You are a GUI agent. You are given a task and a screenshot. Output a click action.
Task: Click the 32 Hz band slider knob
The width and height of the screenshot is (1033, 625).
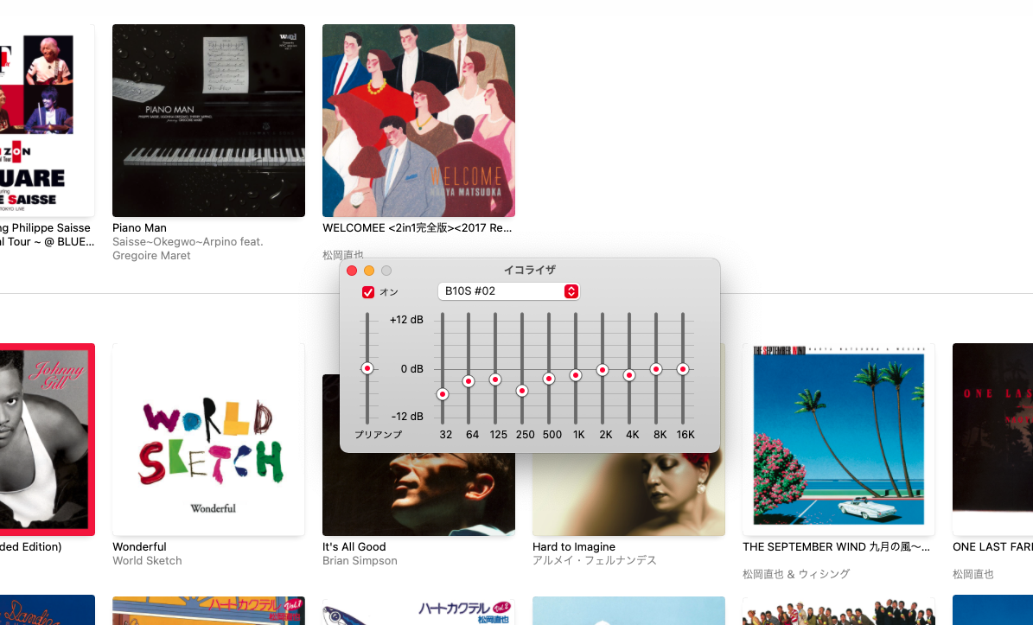pyautogui.click(x=443, y=394)
